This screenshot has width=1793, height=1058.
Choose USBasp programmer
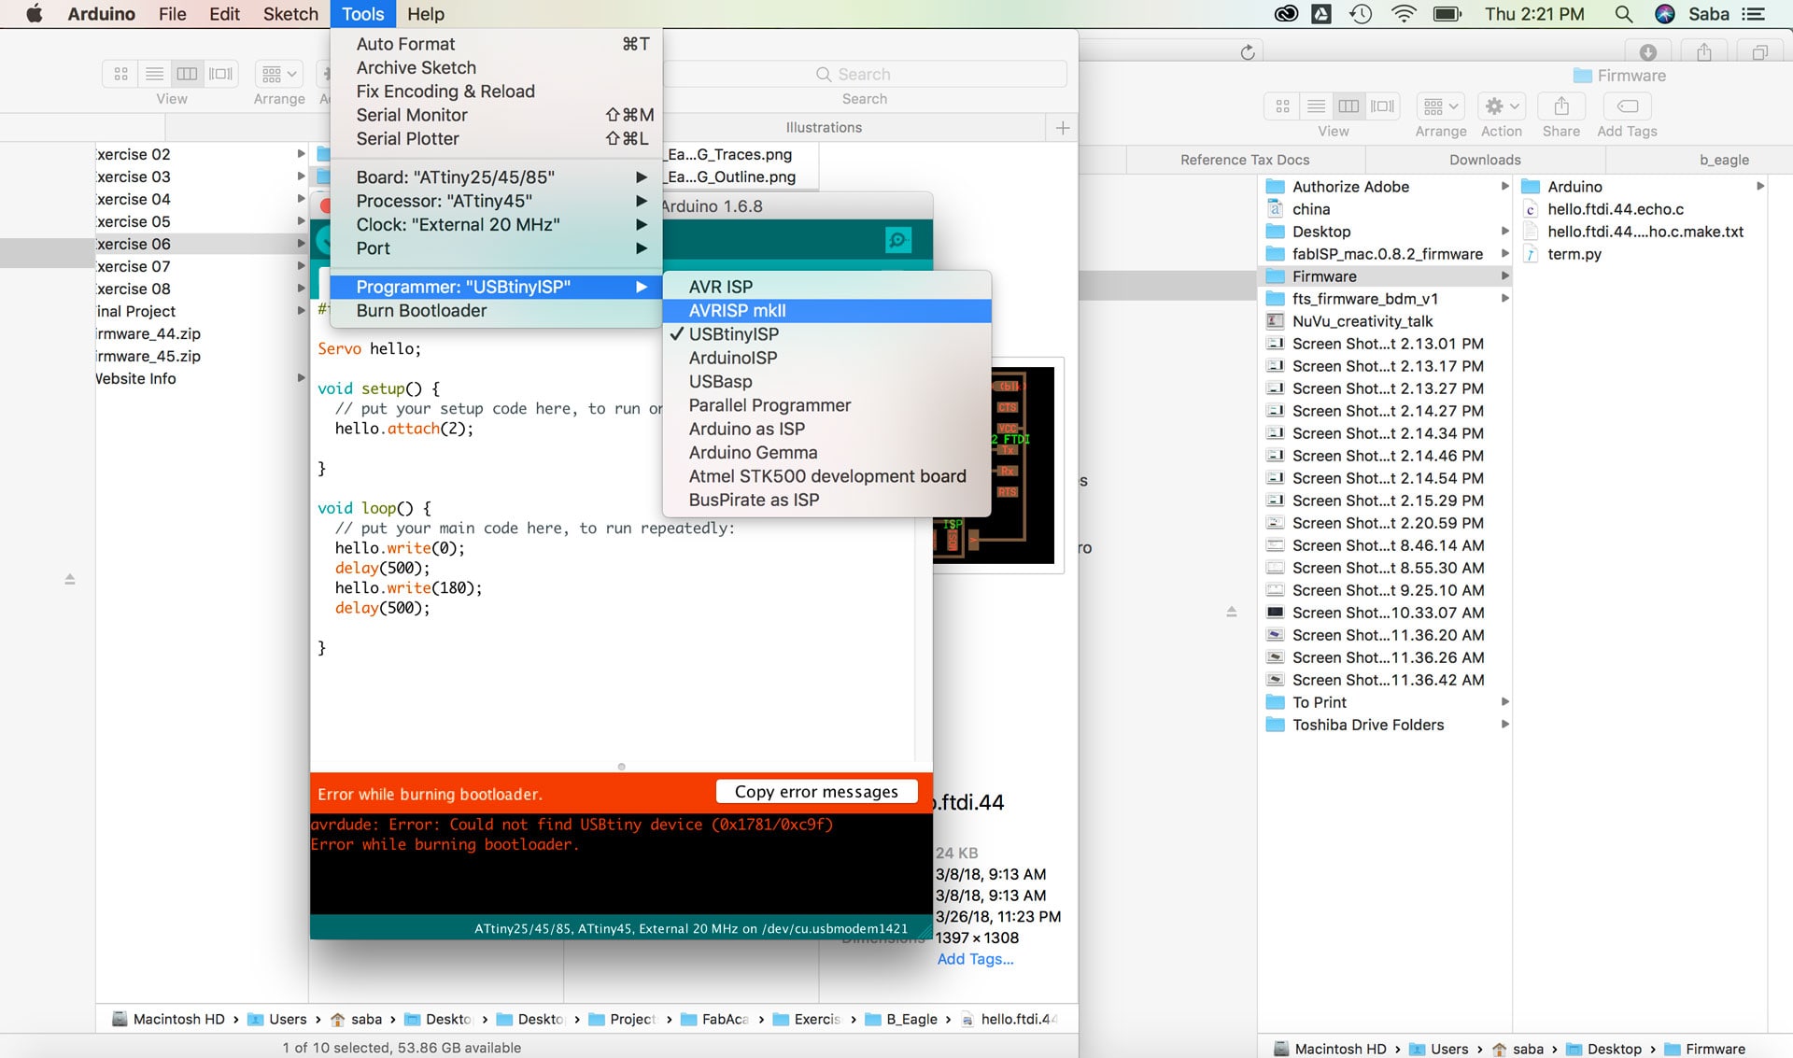pyautogui.click(x=826, y=382)
